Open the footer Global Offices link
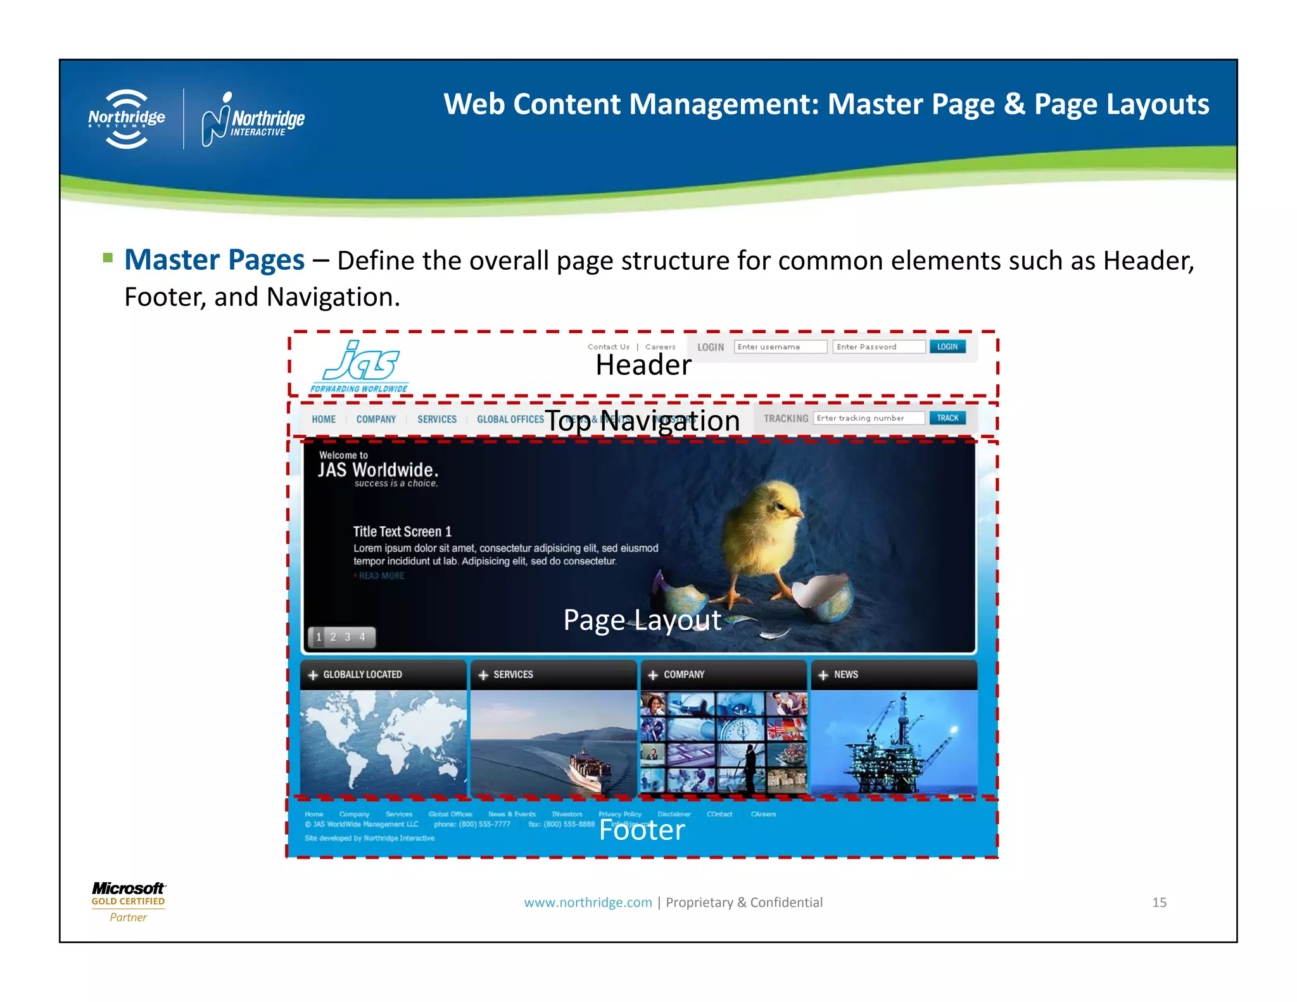Screen dimensions: 1297x1002 click(450, 815)
